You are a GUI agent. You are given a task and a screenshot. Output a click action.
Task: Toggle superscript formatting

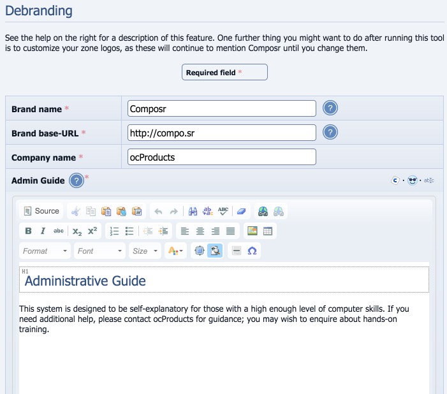[92, 231]
